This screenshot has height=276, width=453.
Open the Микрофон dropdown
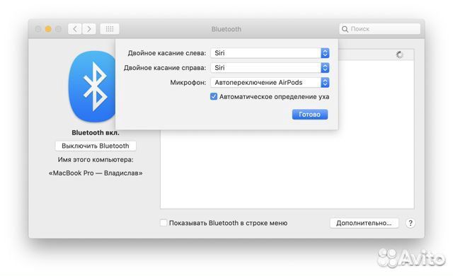pos(270,82)
